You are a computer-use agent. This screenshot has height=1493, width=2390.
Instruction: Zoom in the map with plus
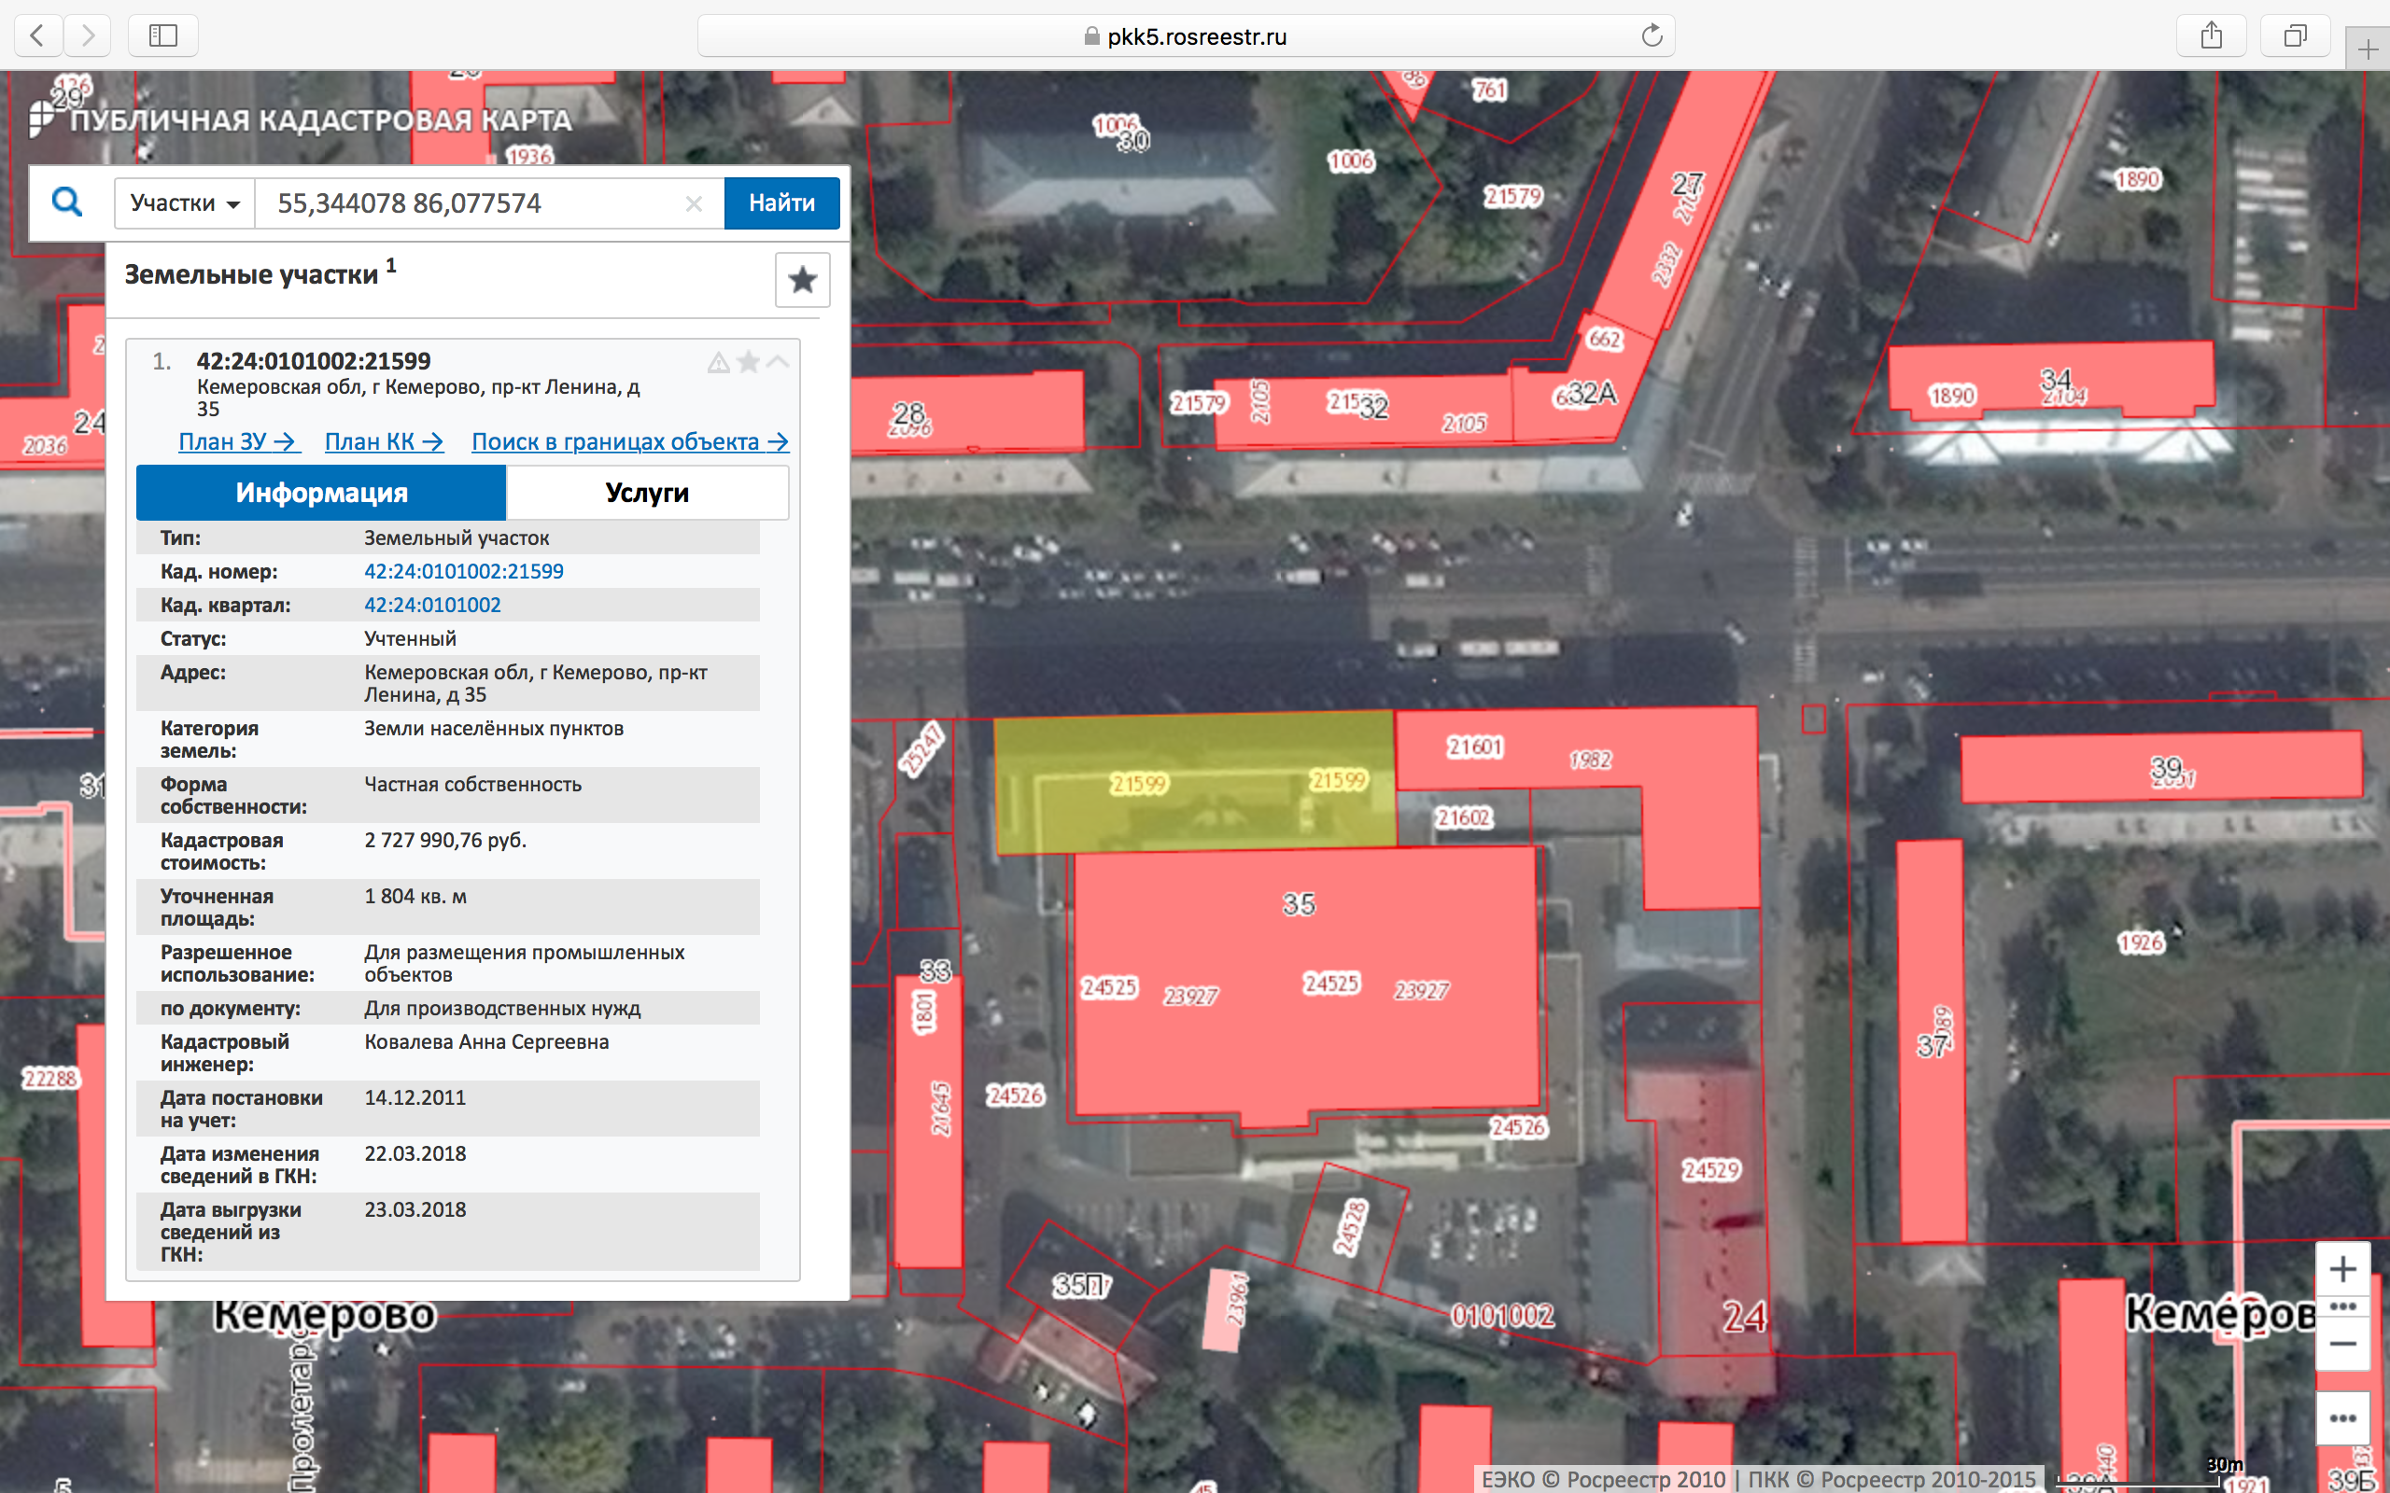click(x=2342, y=1269)
